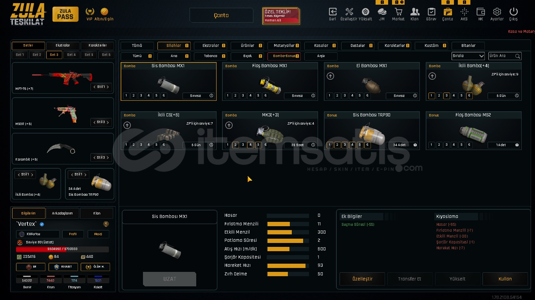Screen dimensions: 535x300
Task: Toggle slot 1 on Sis Bombası MX1 card
Action: pos(126,96)
